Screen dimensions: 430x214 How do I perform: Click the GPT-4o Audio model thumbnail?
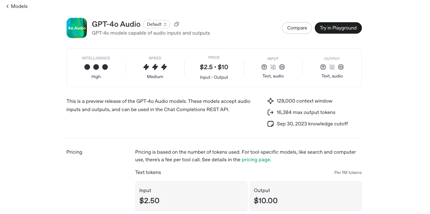pos(77,28)
